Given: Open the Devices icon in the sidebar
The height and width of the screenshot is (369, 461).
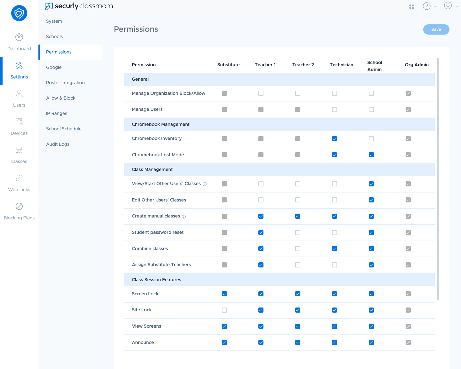Looking at the screenshot, I should [19, 122].
